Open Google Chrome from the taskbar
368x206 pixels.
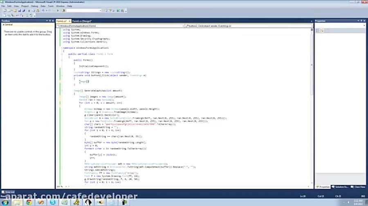[x=29, y=202]
